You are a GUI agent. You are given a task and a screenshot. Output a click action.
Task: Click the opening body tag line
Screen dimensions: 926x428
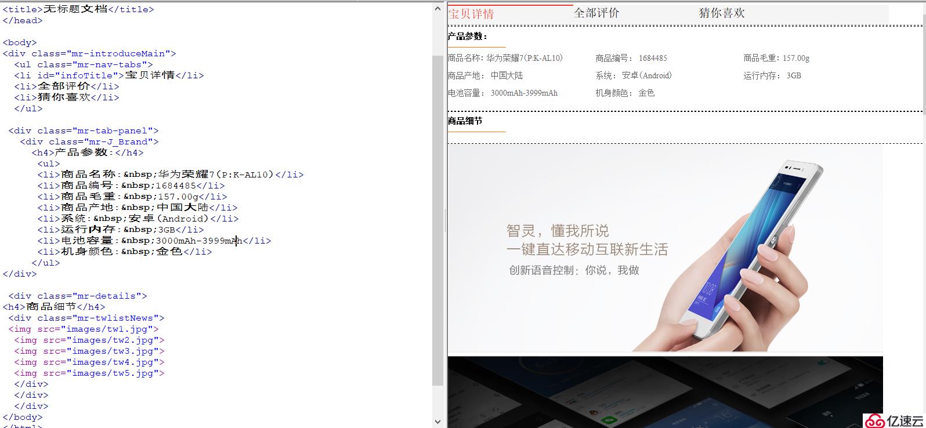coord(20,42)
